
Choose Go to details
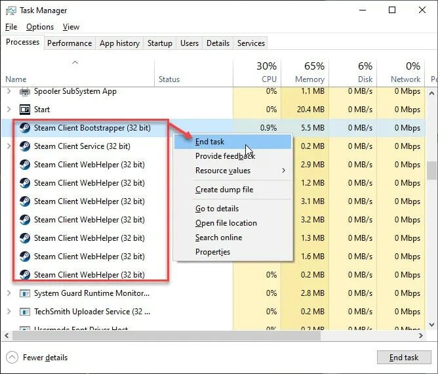233,209
